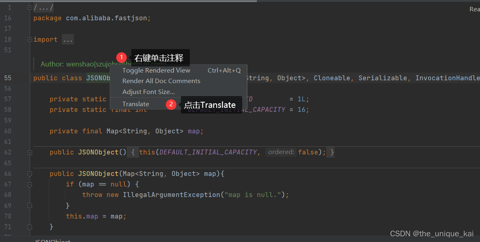Click the 'throw' keyword on line 68
The height and width of the screenshot is (242, 480).
(x=92, y=195)
